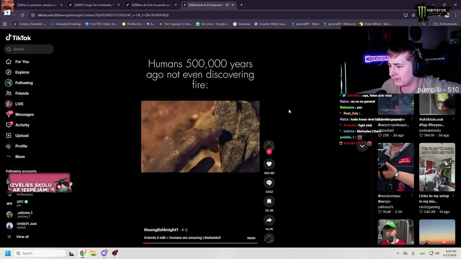Open the #контролеры #метро video thumbnail
This screenshot has width=461, height=259.
pyautogui.click(x=396, y=167)
